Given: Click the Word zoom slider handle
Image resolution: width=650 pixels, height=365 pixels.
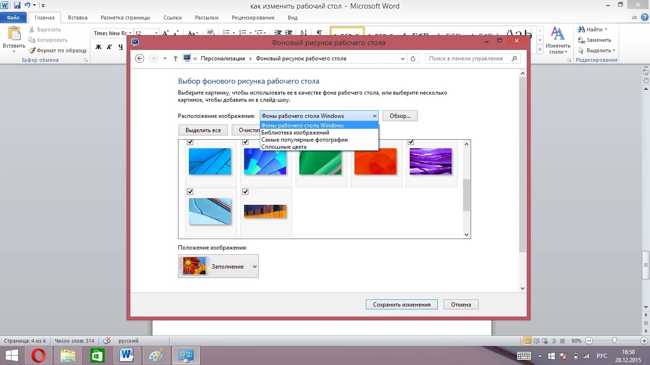Looking at the screenshot, I should [615, 340].
